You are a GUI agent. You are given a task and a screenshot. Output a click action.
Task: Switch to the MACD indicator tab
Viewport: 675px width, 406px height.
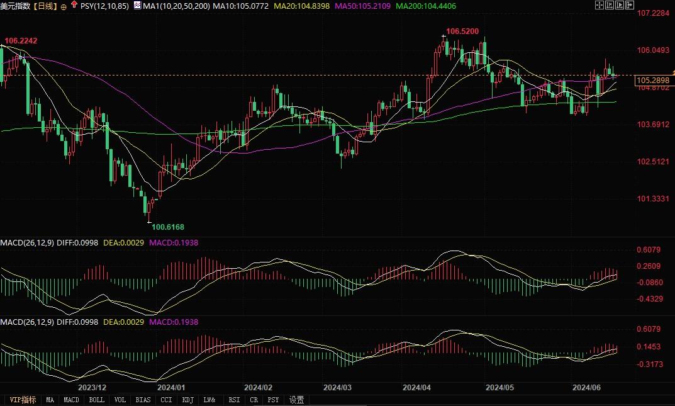pos(72,400)
